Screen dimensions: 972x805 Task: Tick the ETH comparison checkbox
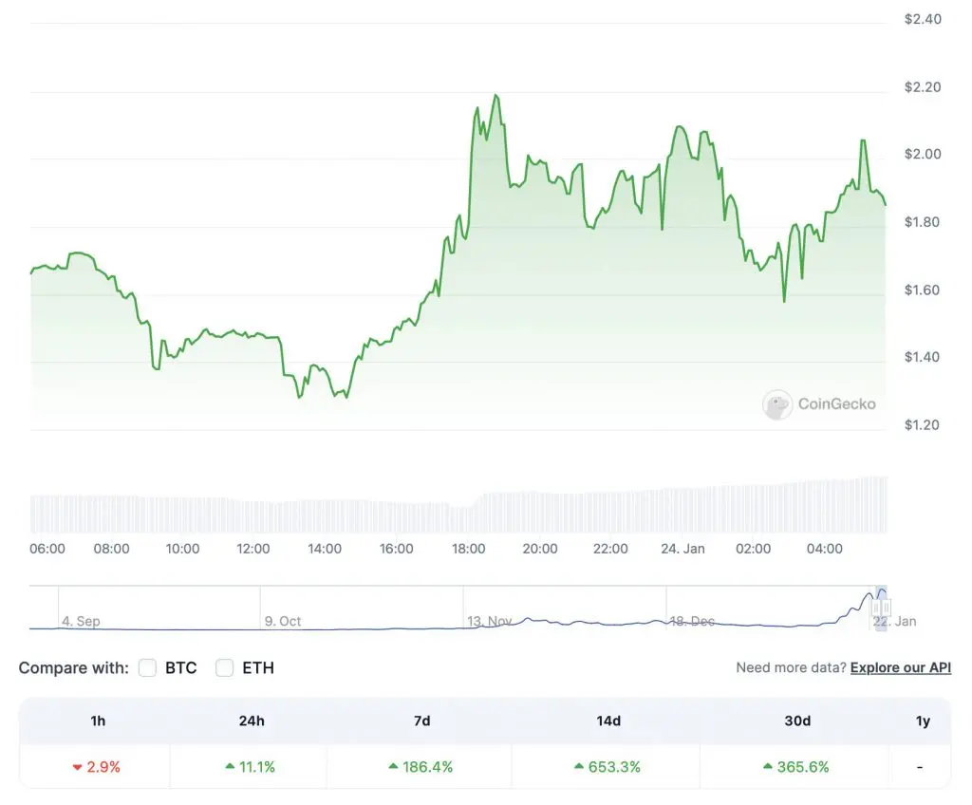(225, 668)
